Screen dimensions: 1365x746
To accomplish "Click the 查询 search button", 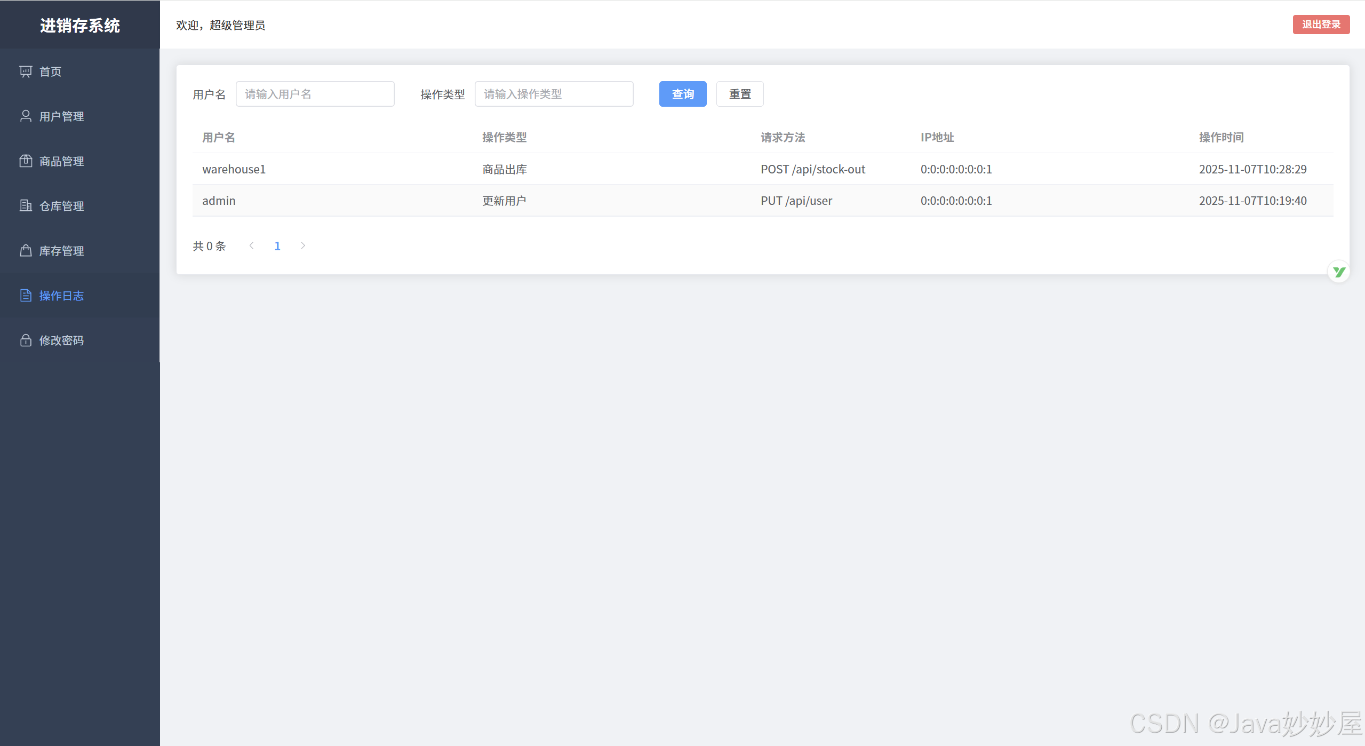I will click(683, 94).
